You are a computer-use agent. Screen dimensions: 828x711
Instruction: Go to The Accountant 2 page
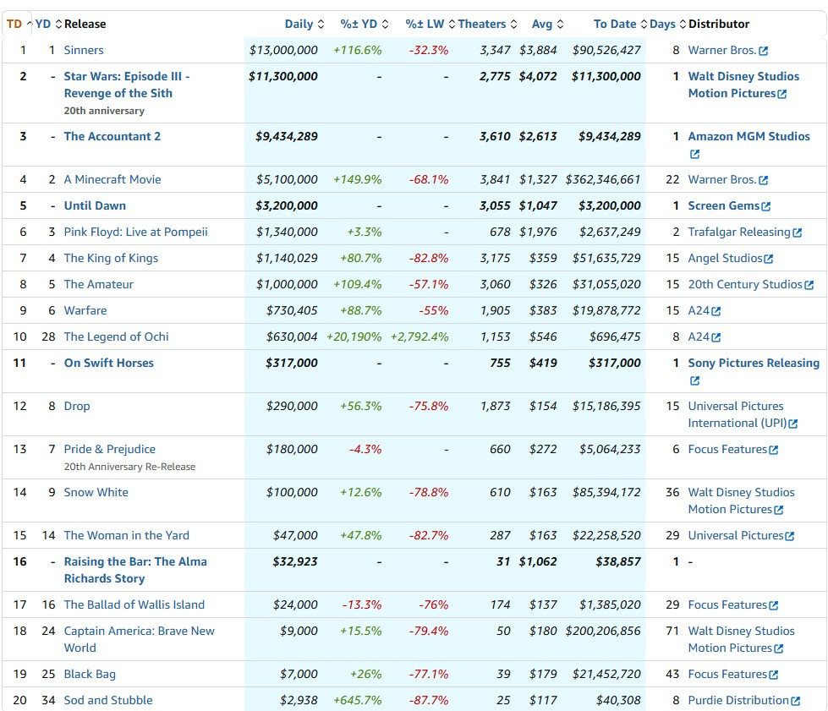click(x=112, y=136)
